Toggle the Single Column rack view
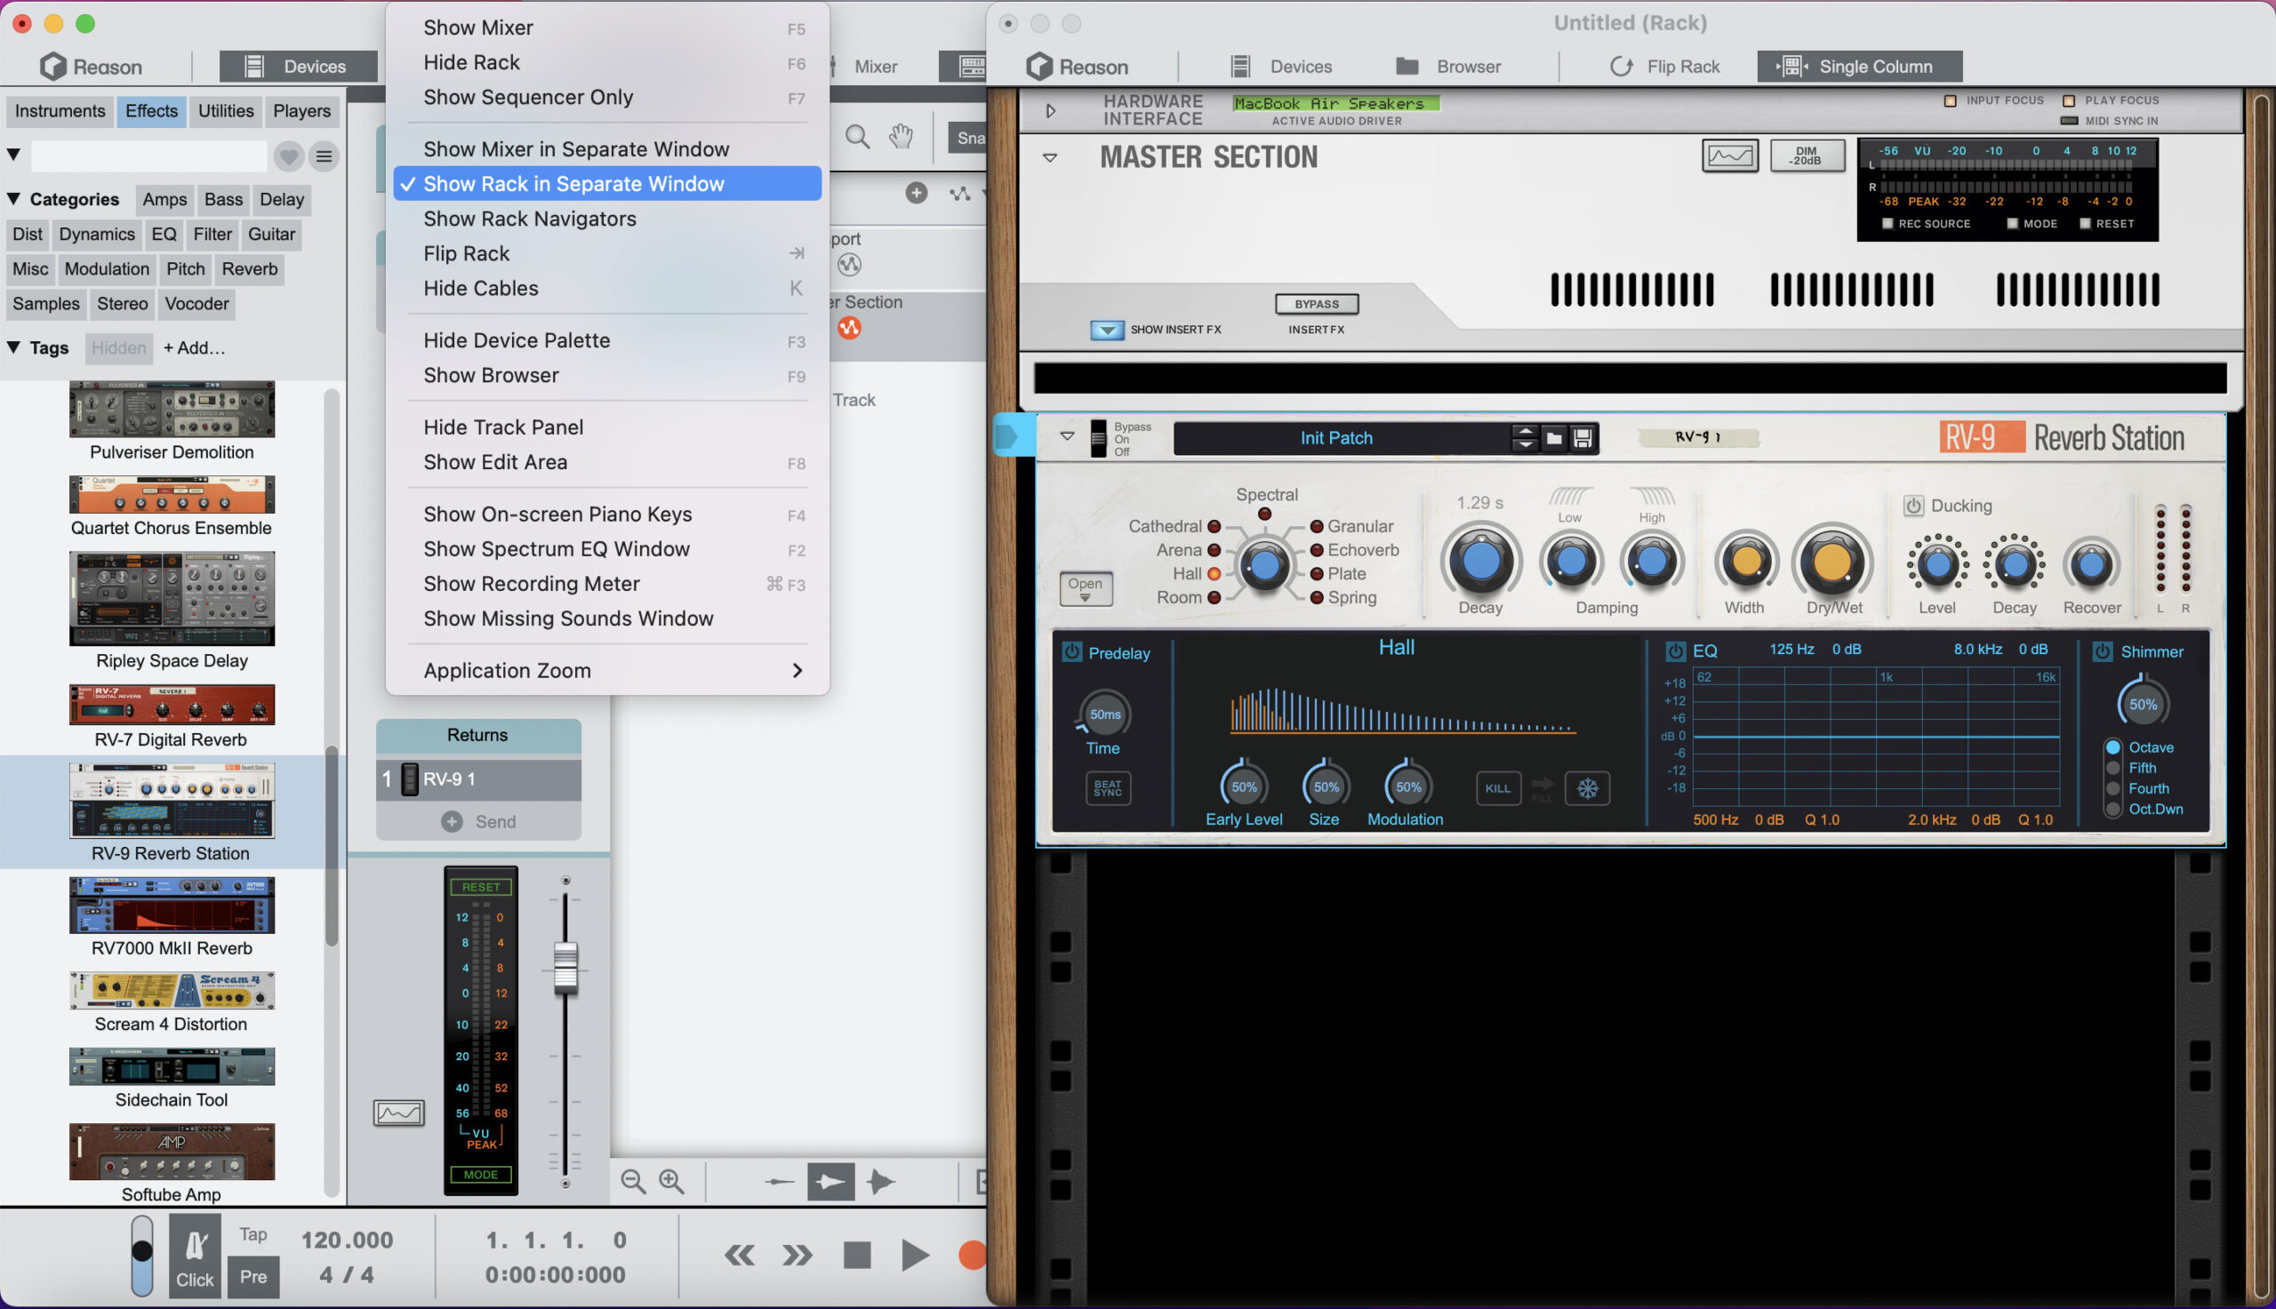The width and height of the screenshot is (2276, 1309). pyautogui.click(x=1859, y=66)
